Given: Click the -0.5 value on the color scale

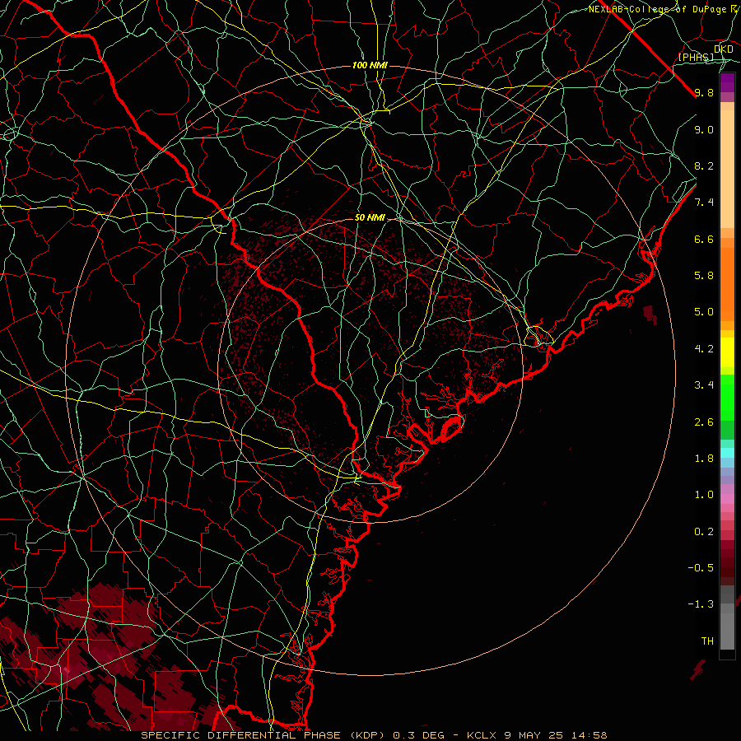Looking at the screenshot, I should click(x=701, y=568).
